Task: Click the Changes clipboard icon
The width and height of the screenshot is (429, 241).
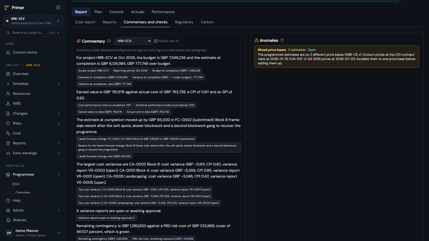Action: [x=8, y=114]
